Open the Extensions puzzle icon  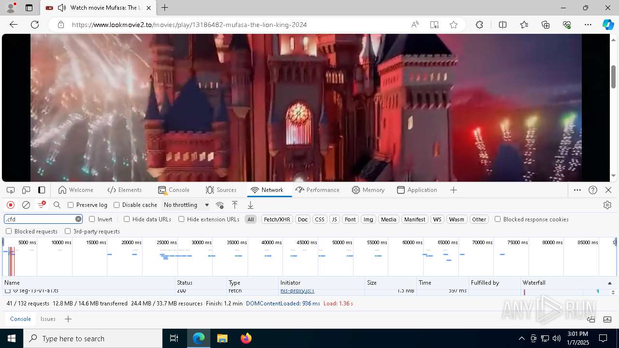pos(479,25)
